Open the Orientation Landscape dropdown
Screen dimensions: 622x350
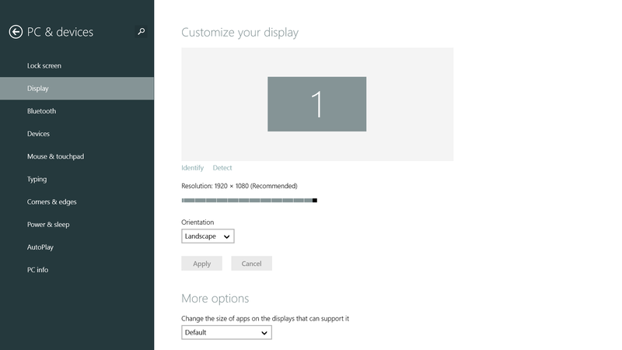pyautogui.click(x=208, y=236)
